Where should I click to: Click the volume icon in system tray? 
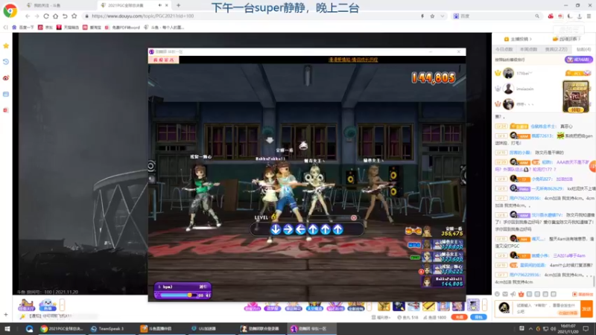click(553, 328)
